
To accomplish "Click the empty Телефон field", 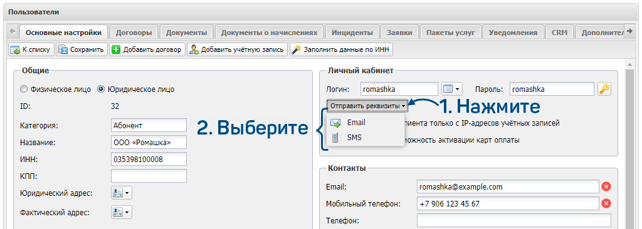I will tap(513, 220).
